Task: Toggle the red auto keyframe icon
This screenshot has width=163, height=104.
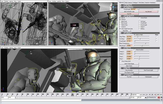Action: pos(159,97)
